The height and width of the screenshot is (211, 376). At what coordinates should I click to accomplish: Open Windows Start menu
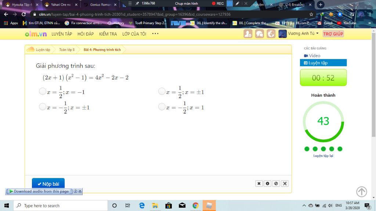click(7, 206)
